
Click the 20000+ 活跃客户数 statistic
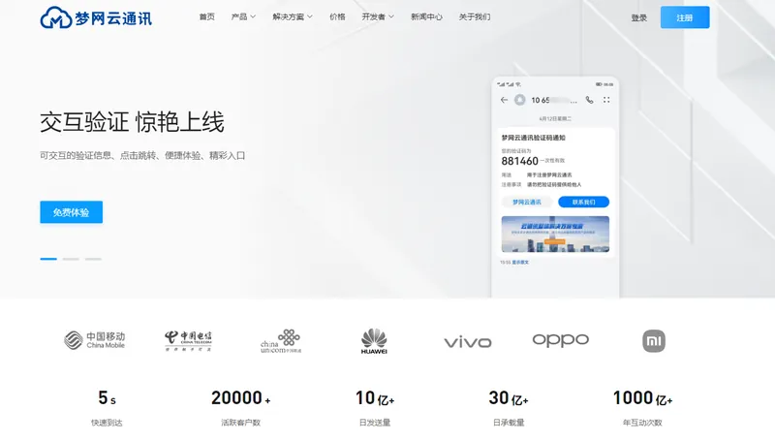click(240, 408)
